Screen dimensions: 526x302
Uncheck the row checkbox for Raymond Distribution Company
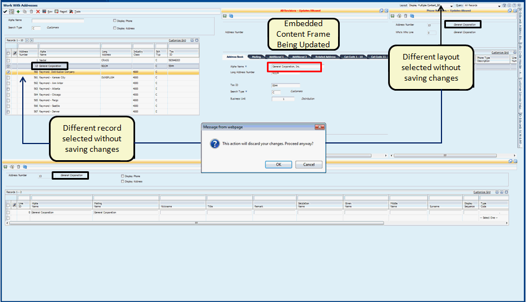[x=8, y=72]
